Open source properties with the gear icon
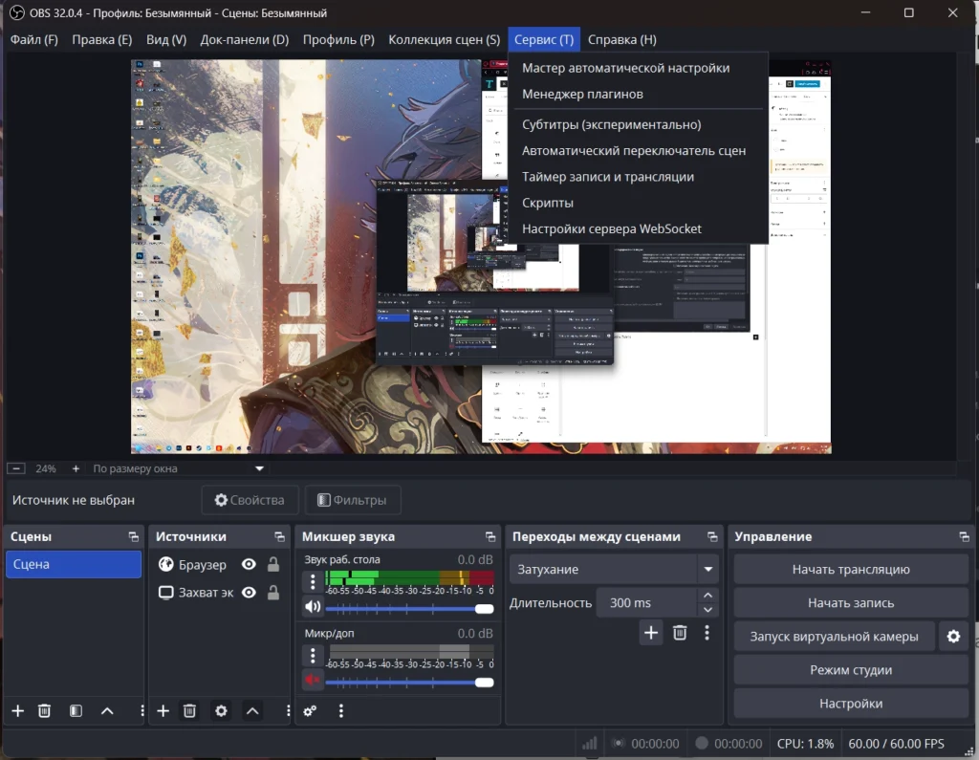 click(220, 711)
